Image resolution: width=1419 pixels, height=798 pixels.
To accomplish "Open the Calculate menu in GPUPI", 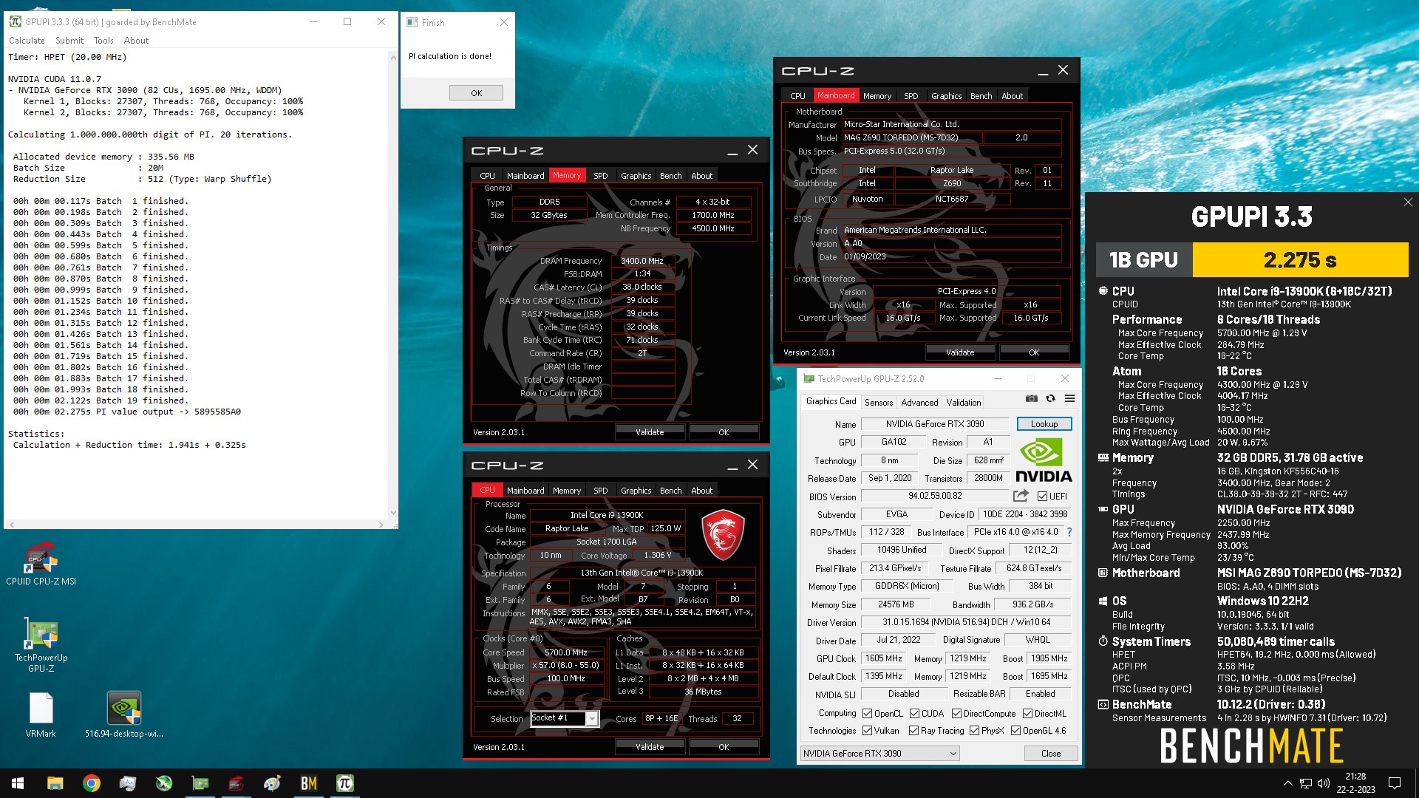I will 27,41.
